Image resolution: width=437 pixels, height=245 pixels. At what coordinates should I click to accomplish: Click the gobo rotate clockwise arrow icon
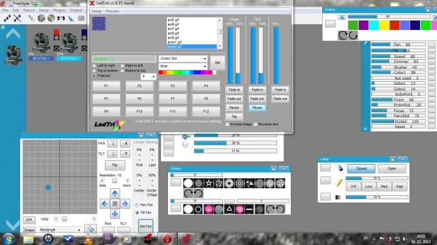[x=188, y=193]
